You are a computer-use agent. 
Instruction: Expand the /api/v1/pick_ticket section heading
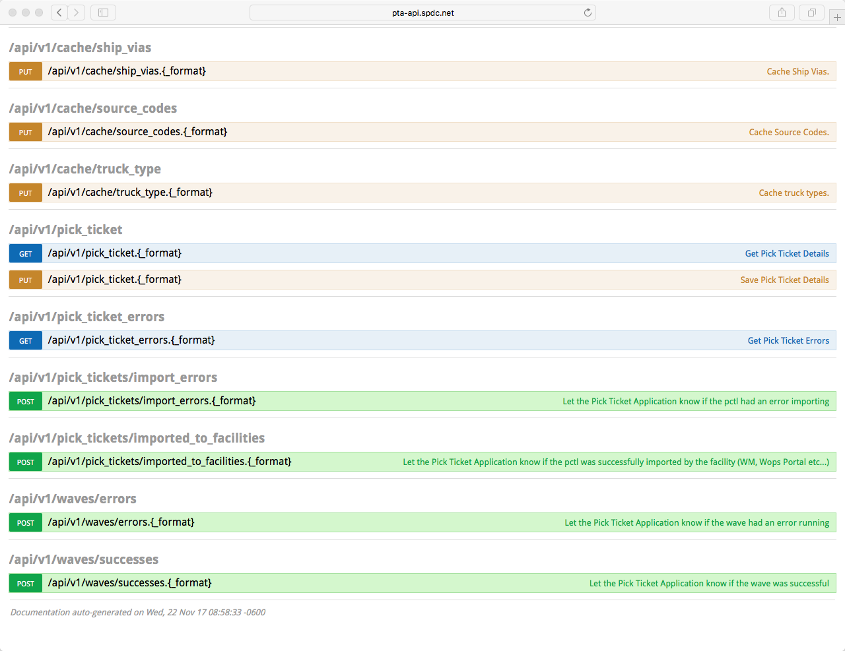(x=65, y=230)
